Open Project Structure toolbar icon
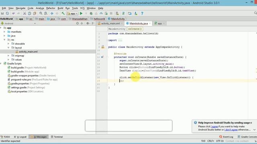 point(130,13)
